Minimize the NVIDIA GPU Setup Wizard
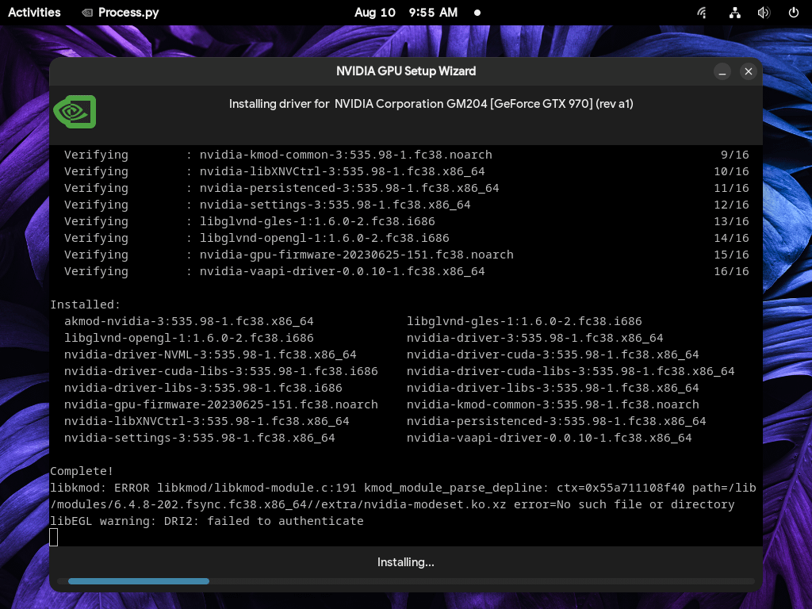The width and height of the screenshot is (812, 609). click(x=722, y=71)
